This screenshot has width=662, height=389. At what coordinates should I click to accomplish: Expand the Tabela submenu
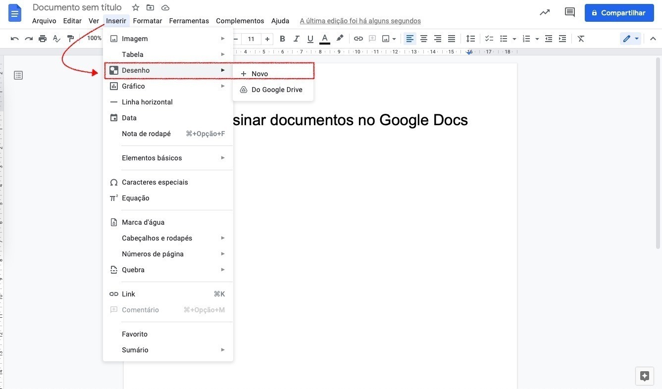coord(168,54)
